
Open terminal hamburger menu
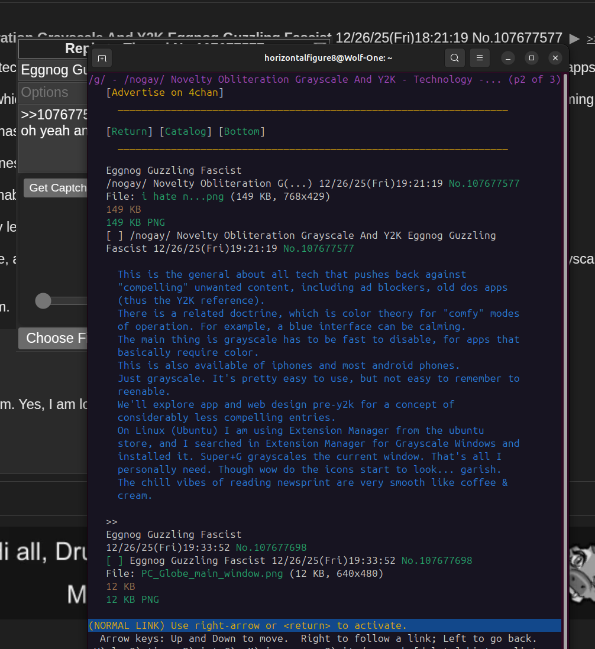[480, 58]
